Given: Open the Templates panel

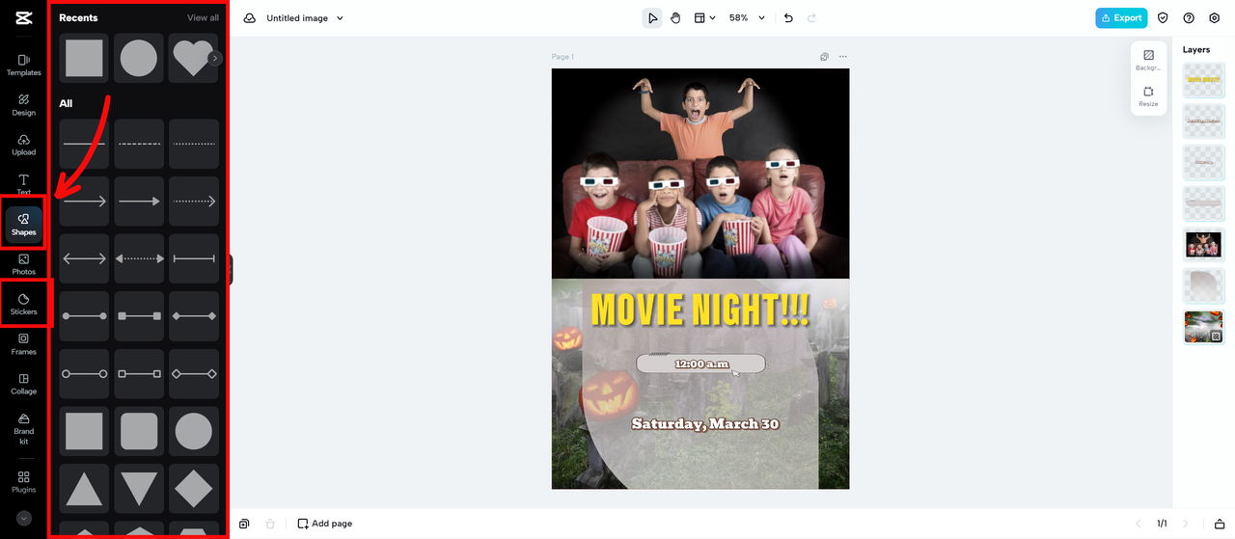Looking at the screenshot, I should pyautogui.click(x=23, y=65).
